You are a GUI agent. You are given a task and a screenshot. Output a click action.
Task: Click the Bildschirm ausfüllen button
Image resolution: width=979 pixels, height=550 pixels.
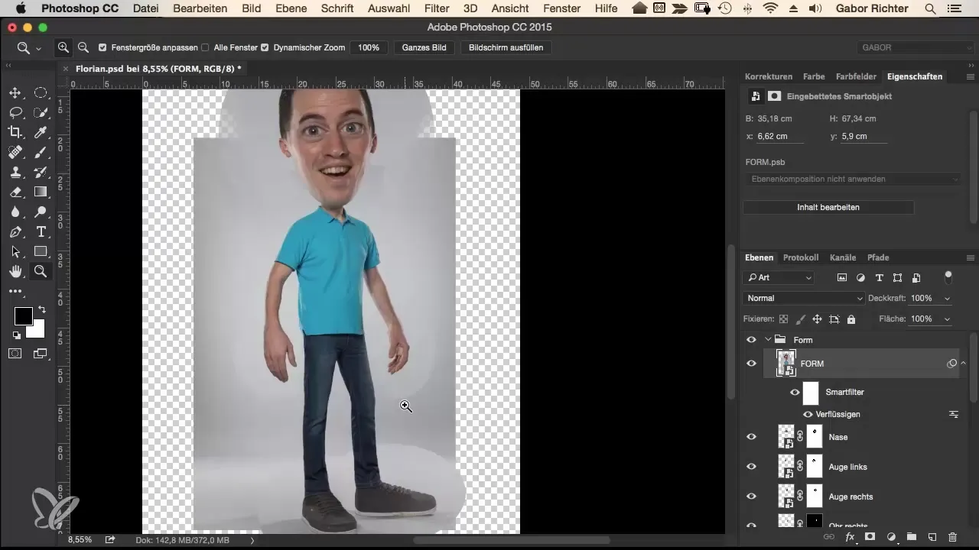tap(506, 47)
